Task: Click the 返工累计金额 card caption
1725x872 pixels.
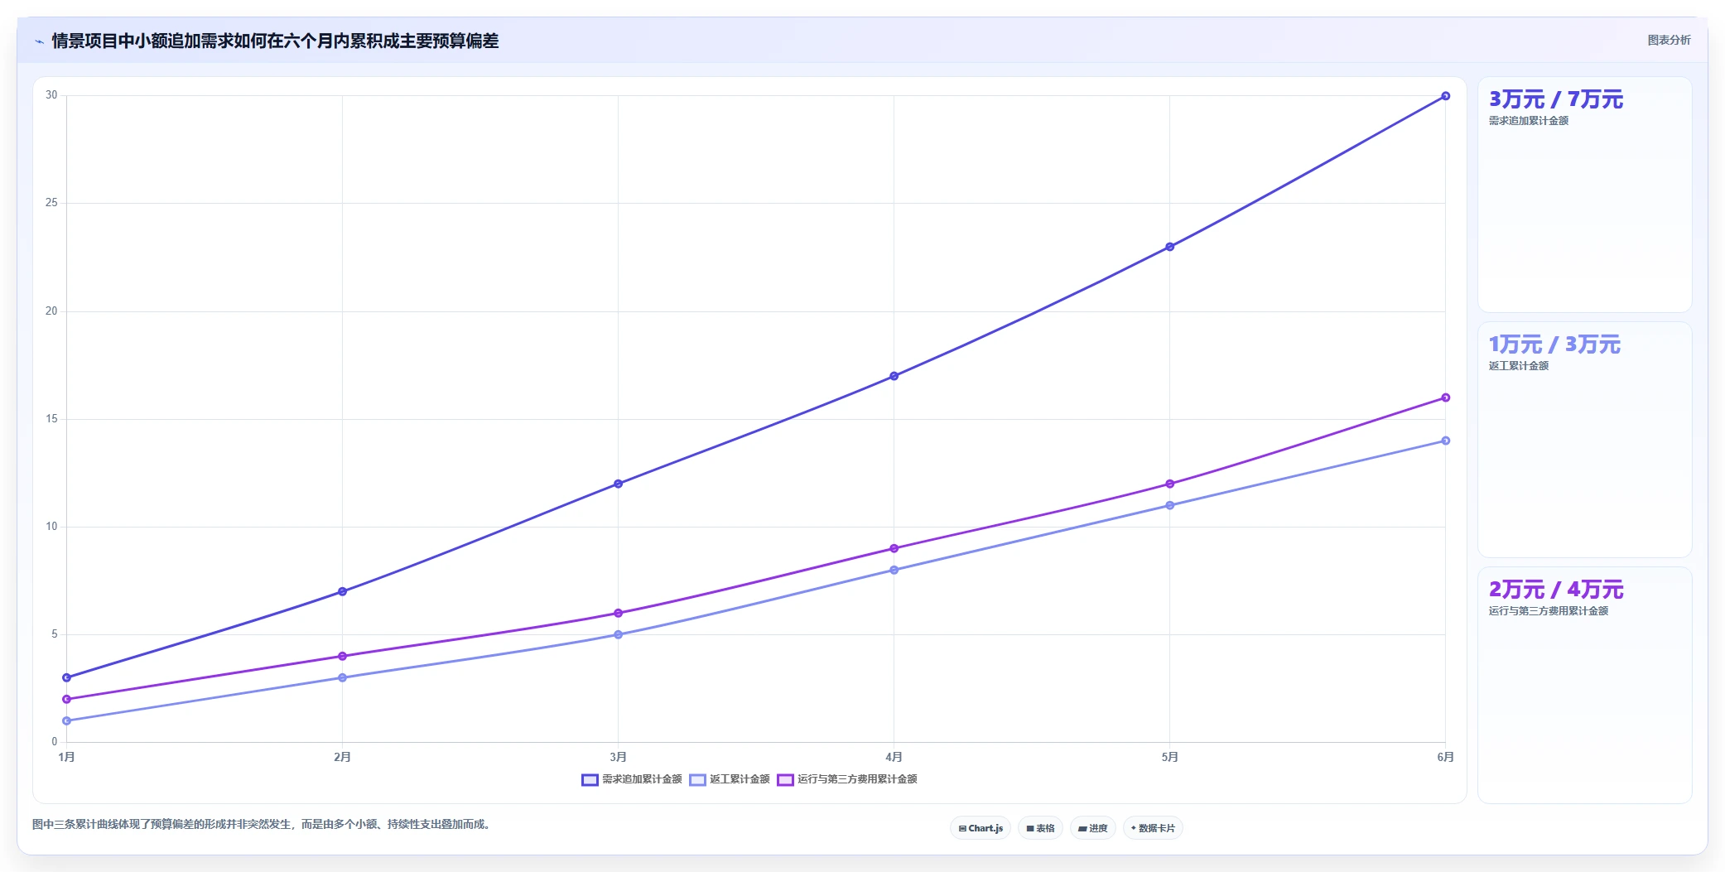Action: 1518,366
